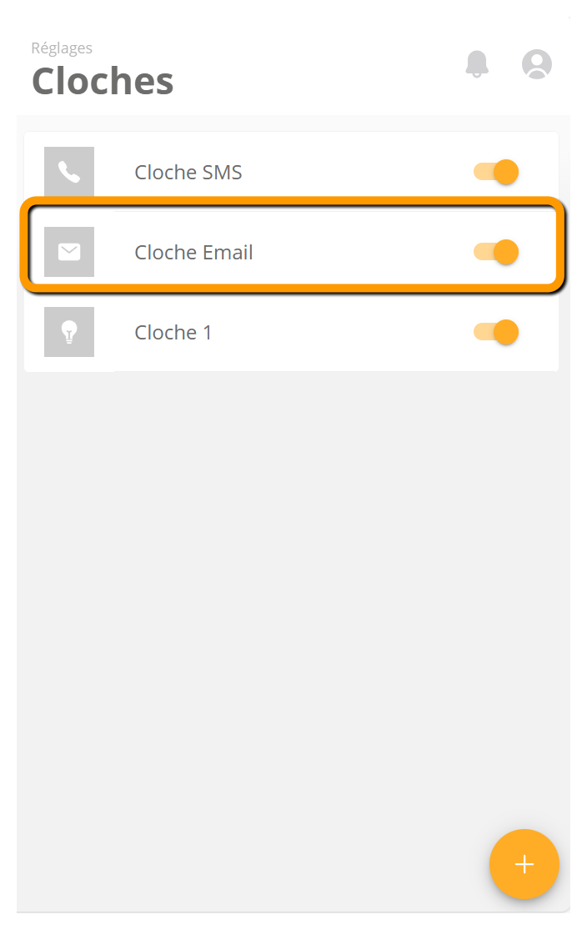The width and height of the screenshot is (587, 930).
Task: Click the lightbulb icon for Cloche 1
Action: pos(69,332)
